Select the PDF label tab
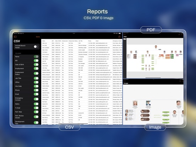 [x=151, y=30]
